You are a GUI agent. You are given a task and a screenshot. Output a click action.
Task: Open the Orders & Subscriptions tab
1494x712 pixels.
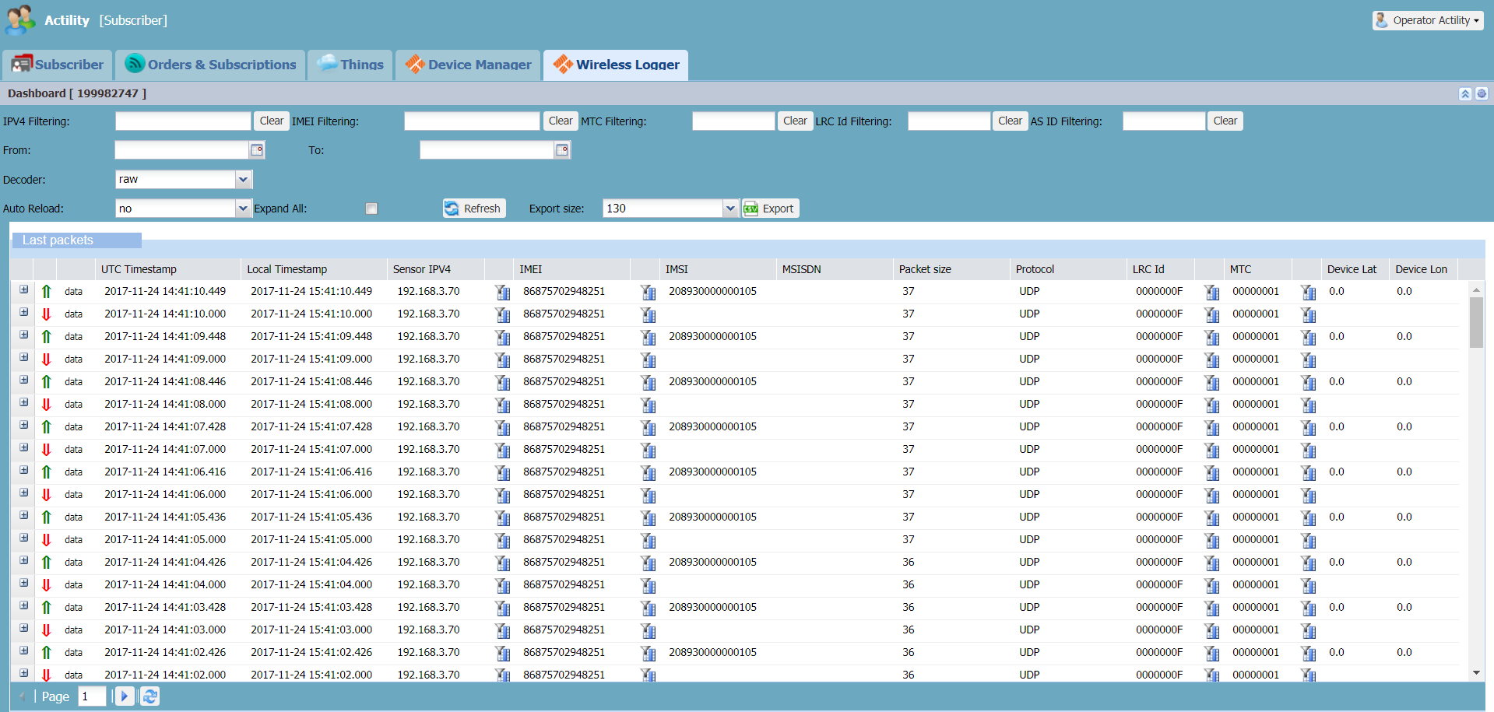click(x=211, y=65)
